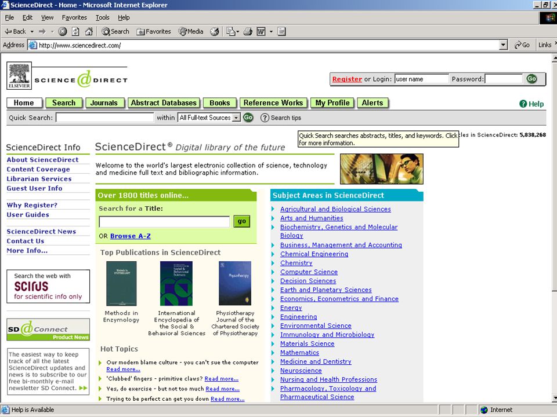Open the Reference Works tab

pyautogui.click(x=273, y=103)
